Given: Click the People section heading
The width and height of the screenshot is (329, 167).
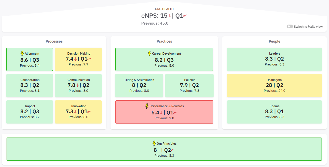Looking at the screenshot, I should 274,41.
